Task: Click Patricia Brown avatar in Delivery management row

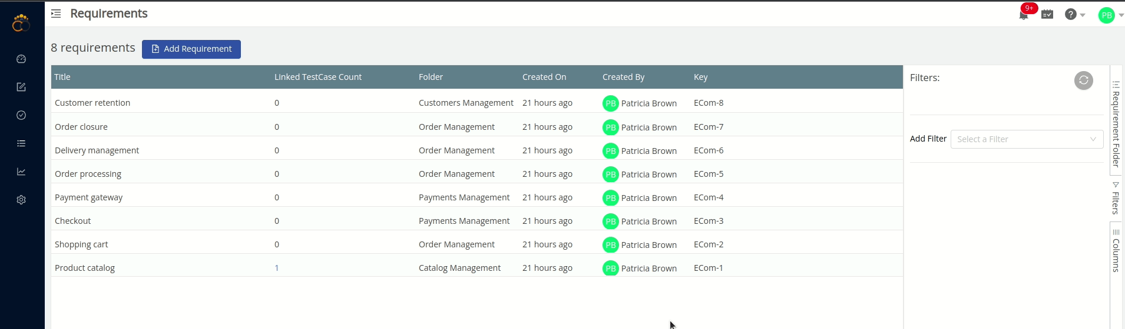Action: [611, 151]
